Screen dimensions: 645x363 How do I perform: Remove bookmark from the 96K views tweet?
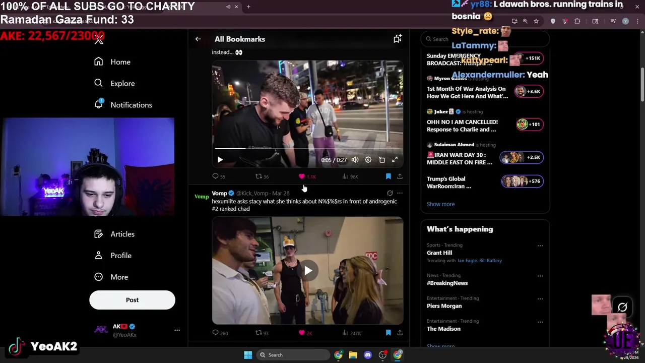click(388, 176)
